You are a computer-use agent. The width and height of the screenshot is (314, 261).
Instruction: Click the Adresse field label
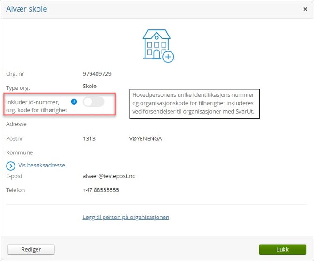(16, 124)
